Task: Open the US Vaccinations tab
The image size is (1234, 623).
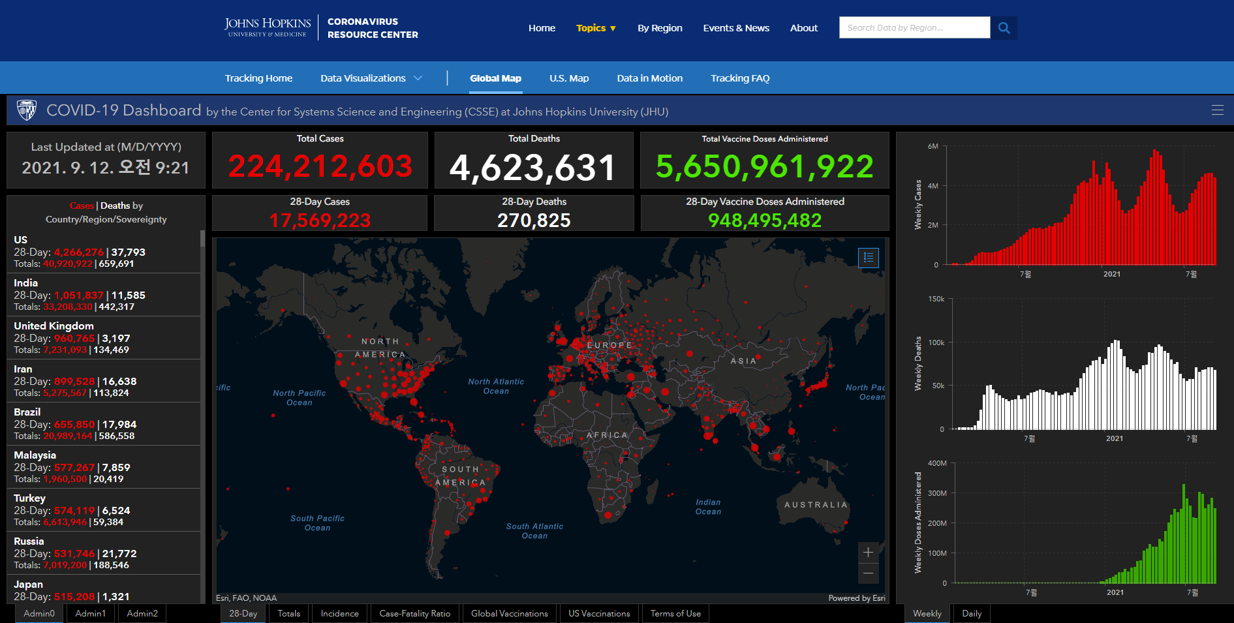Action: (599, 614)
